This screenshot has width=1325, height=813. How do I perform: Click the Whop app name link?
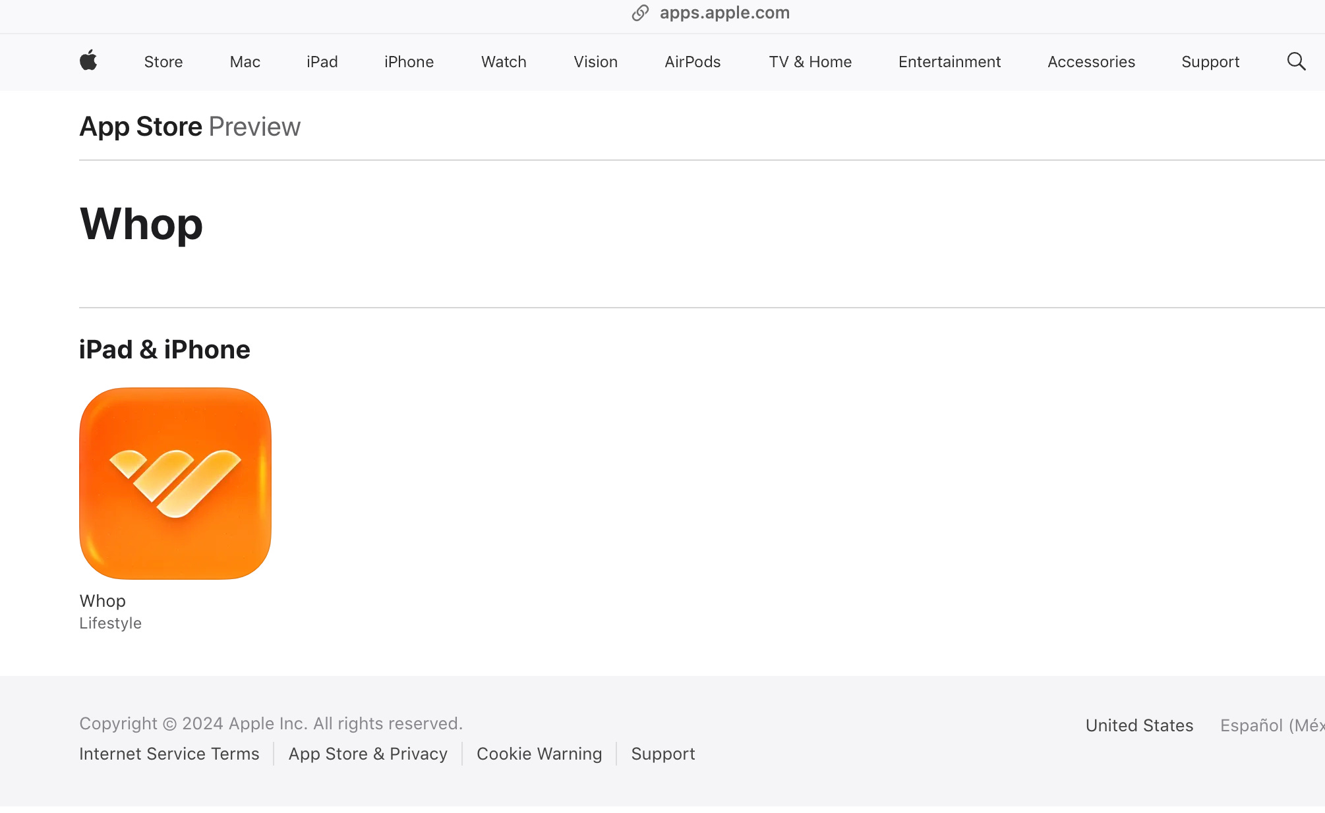[102, 601]
